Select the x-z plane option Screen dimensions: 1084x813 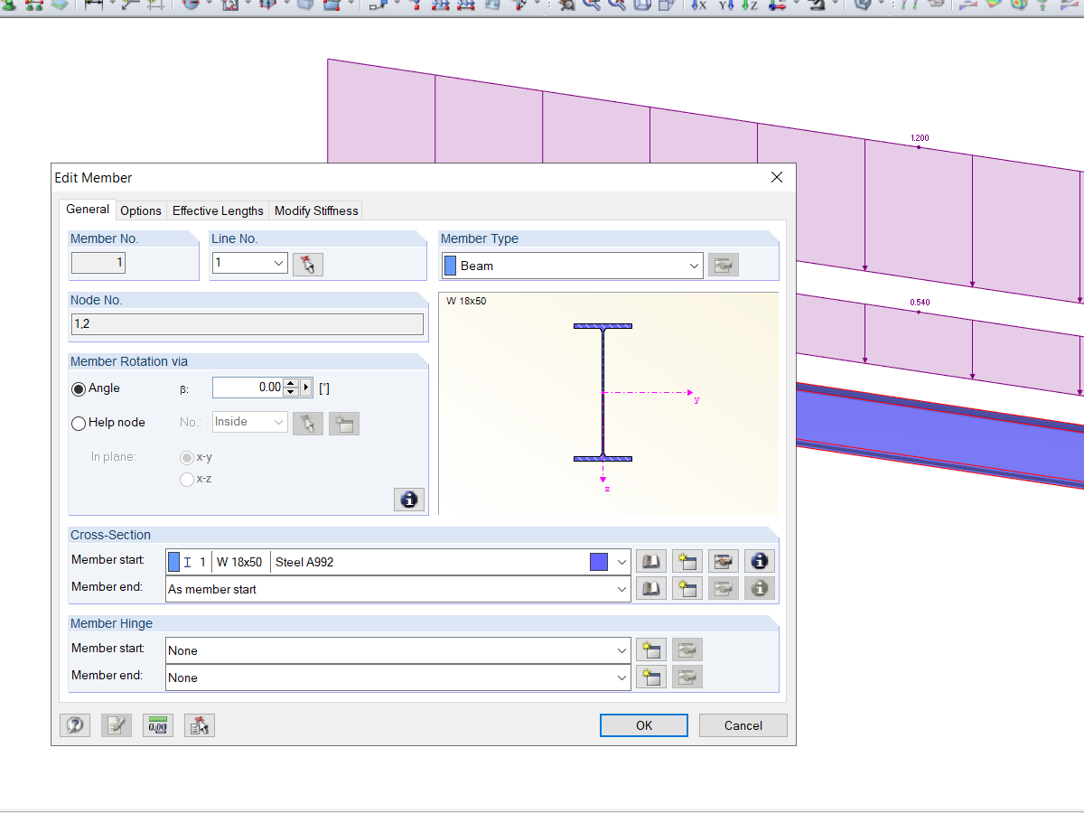point(188,479)
